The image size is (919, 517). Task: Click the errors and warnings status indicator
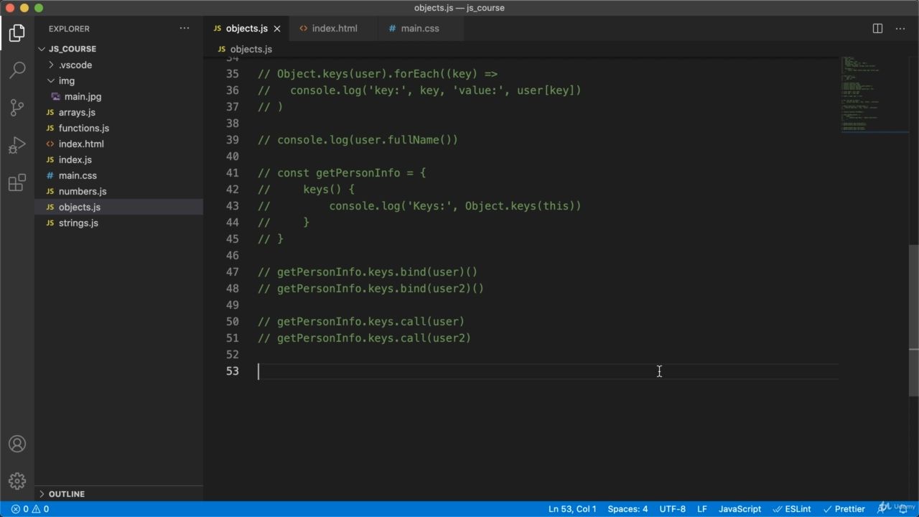30,509
